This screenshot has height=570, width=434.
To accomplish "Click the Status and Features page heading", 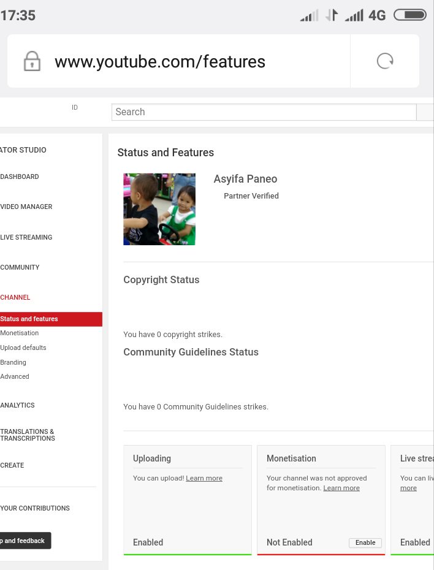I will click(166, 153).
